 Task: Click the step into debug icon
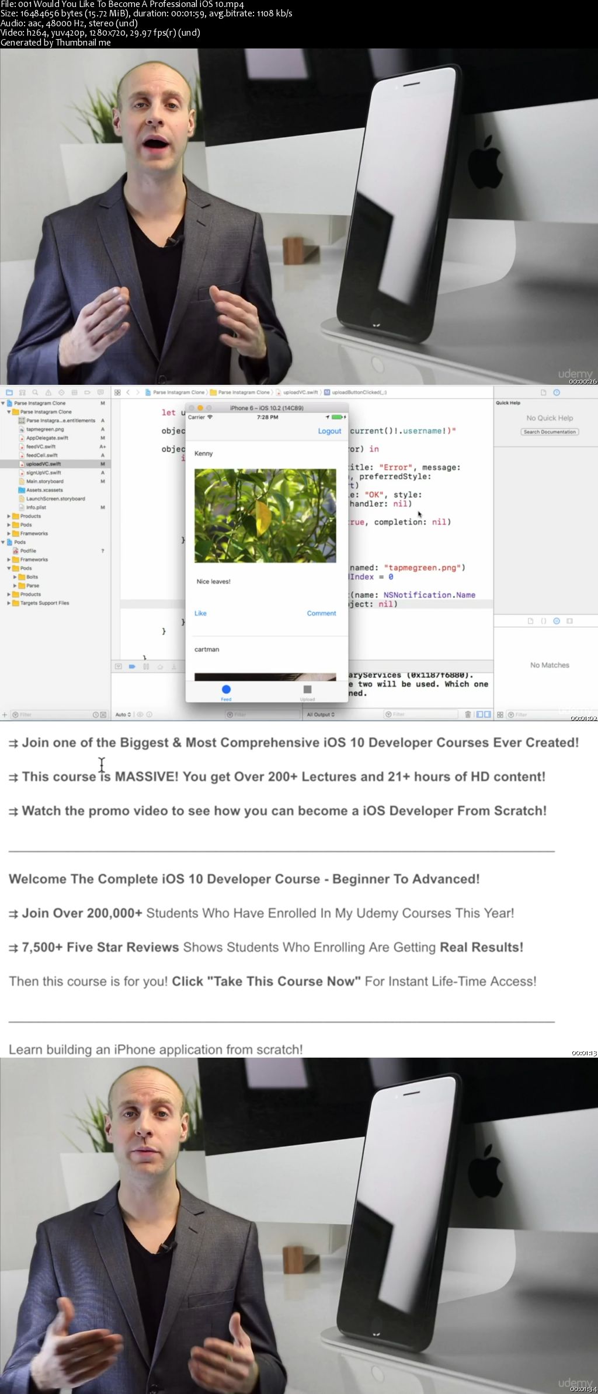(x=173, y=666)
